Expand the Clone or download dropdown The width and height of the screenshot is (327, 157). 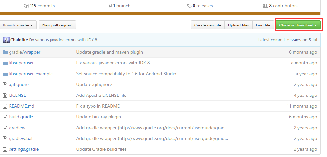coord(298,25)
